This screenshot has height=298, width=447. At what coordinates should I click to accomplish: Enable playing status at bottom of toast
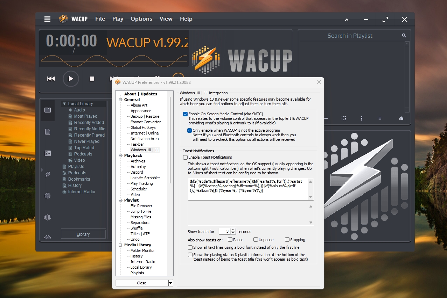coord(190,255)
